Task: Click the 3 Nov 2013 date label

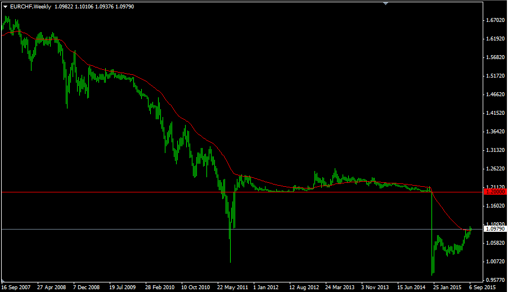Action: [375, 287]
